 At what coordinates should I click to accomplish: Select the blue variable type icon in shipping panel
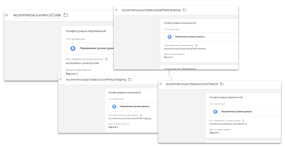(x=114, y=106)
